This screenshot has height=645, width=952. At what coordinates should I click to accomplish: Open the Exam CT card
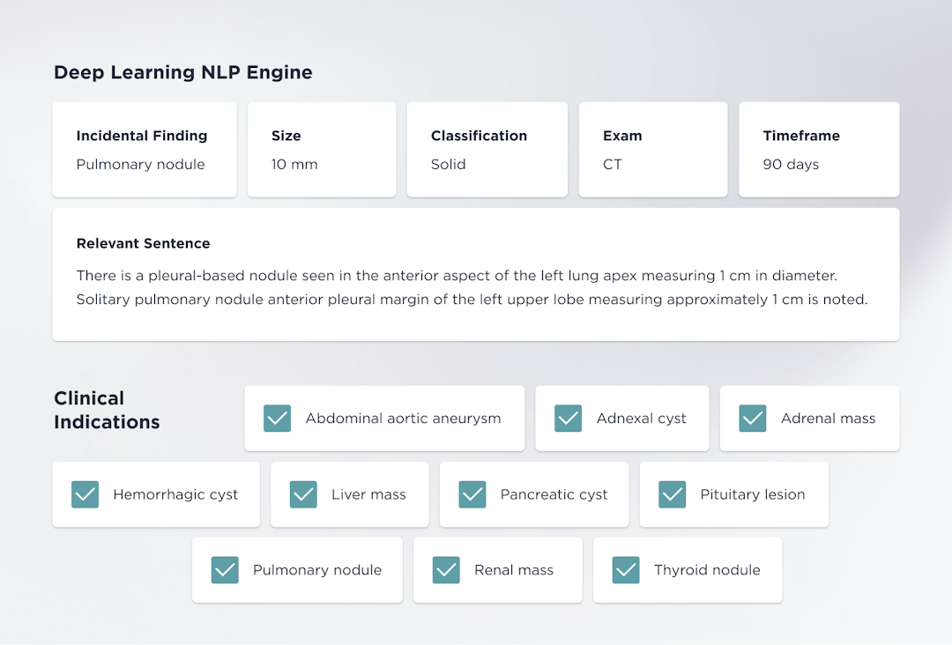tap(652, 149)
